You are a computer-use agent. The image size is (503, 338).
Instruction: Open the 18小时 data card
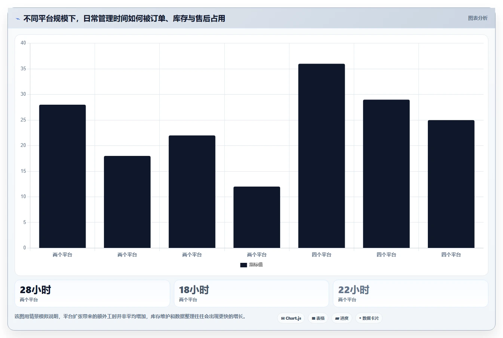251,294
